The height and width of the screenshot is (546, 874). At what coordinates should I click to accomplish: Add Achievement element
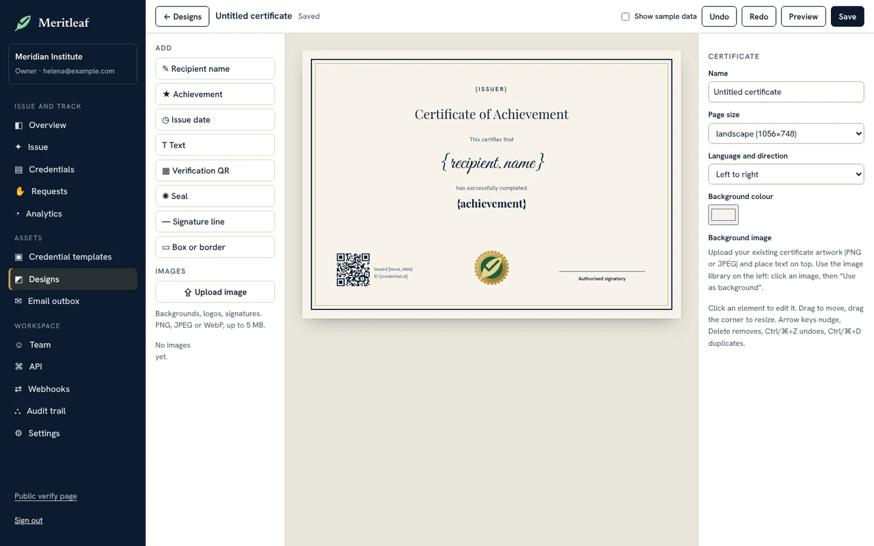click(x=215, y=94)
